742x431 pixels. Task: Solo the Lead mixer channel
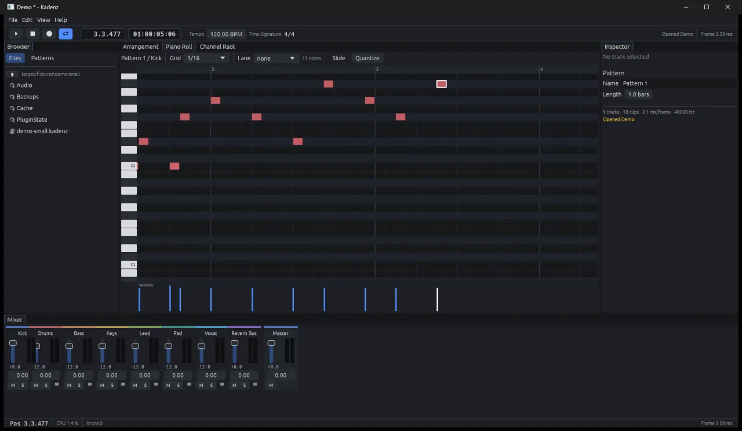(x=145, y=385)
